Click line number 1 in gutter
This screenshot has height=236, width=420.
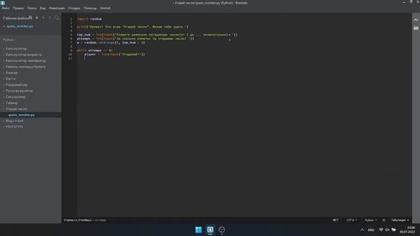72,19
